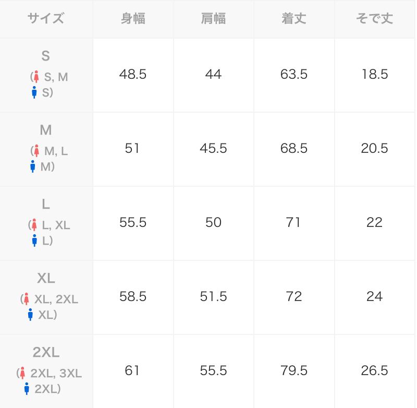Click the pink female icon in M row

[x=36, y=151]
